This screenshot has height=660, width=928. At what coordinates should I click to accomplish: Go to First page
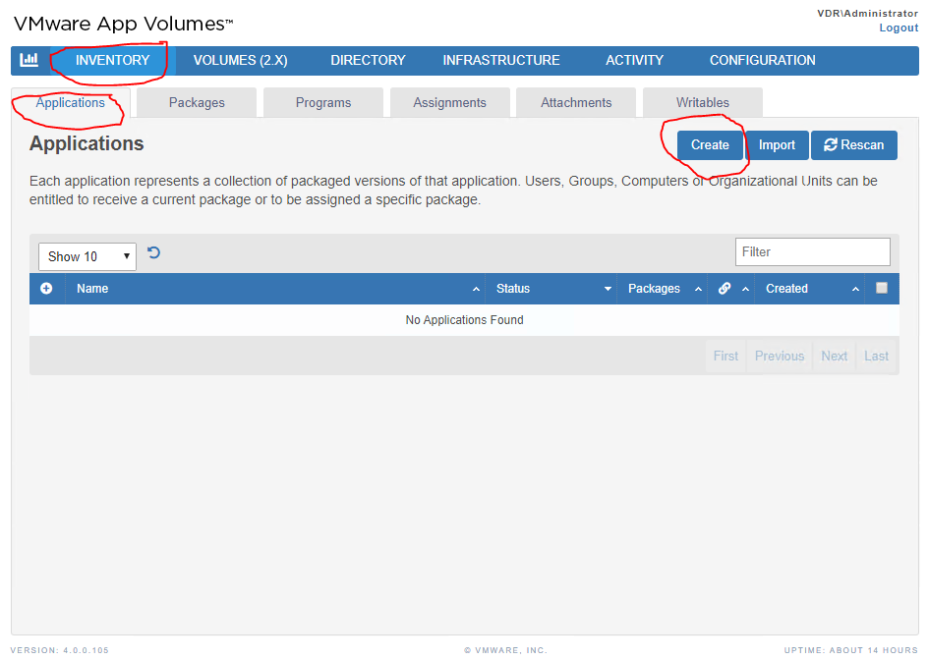[x=725, y=356]
